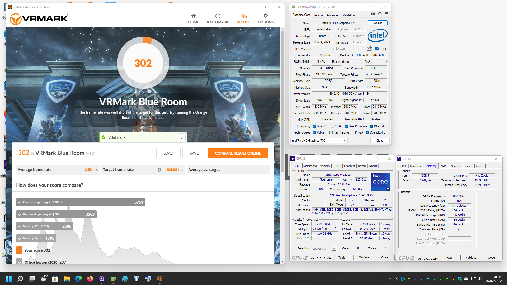
Task: Open taskbar Search icon
Action: point(20,279)
